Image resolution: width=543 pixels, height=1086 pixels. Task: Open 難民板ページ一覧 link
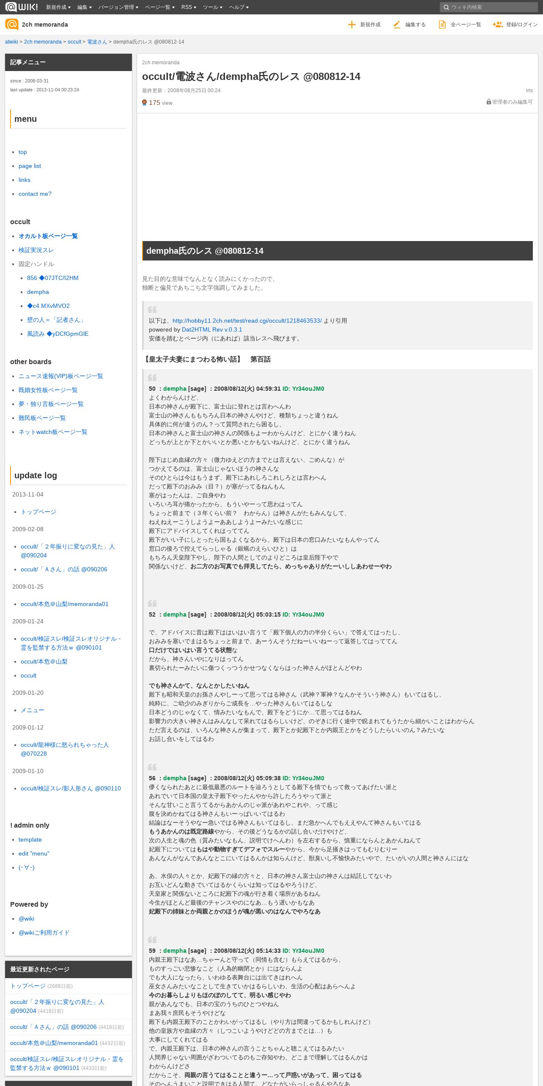pos(42,418)
